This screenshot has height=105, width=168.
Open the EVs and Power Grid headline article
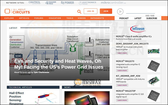click(59, 64)
